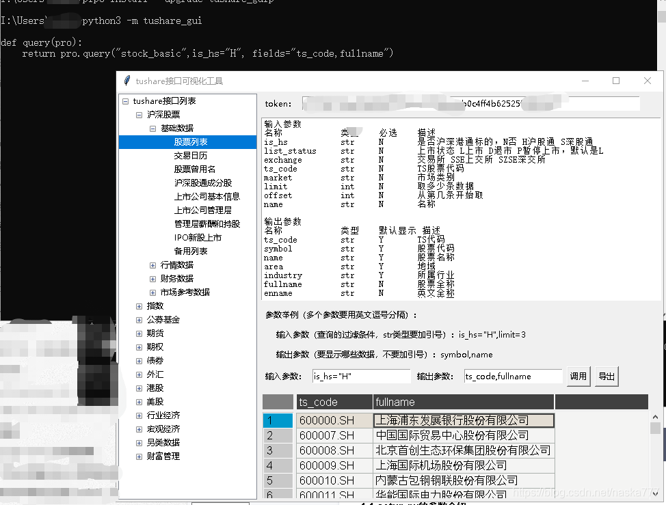The image size is (666, 505).
Task: Click cell 600007.SH
Action: pyautogui.click(x=334, y=435)
